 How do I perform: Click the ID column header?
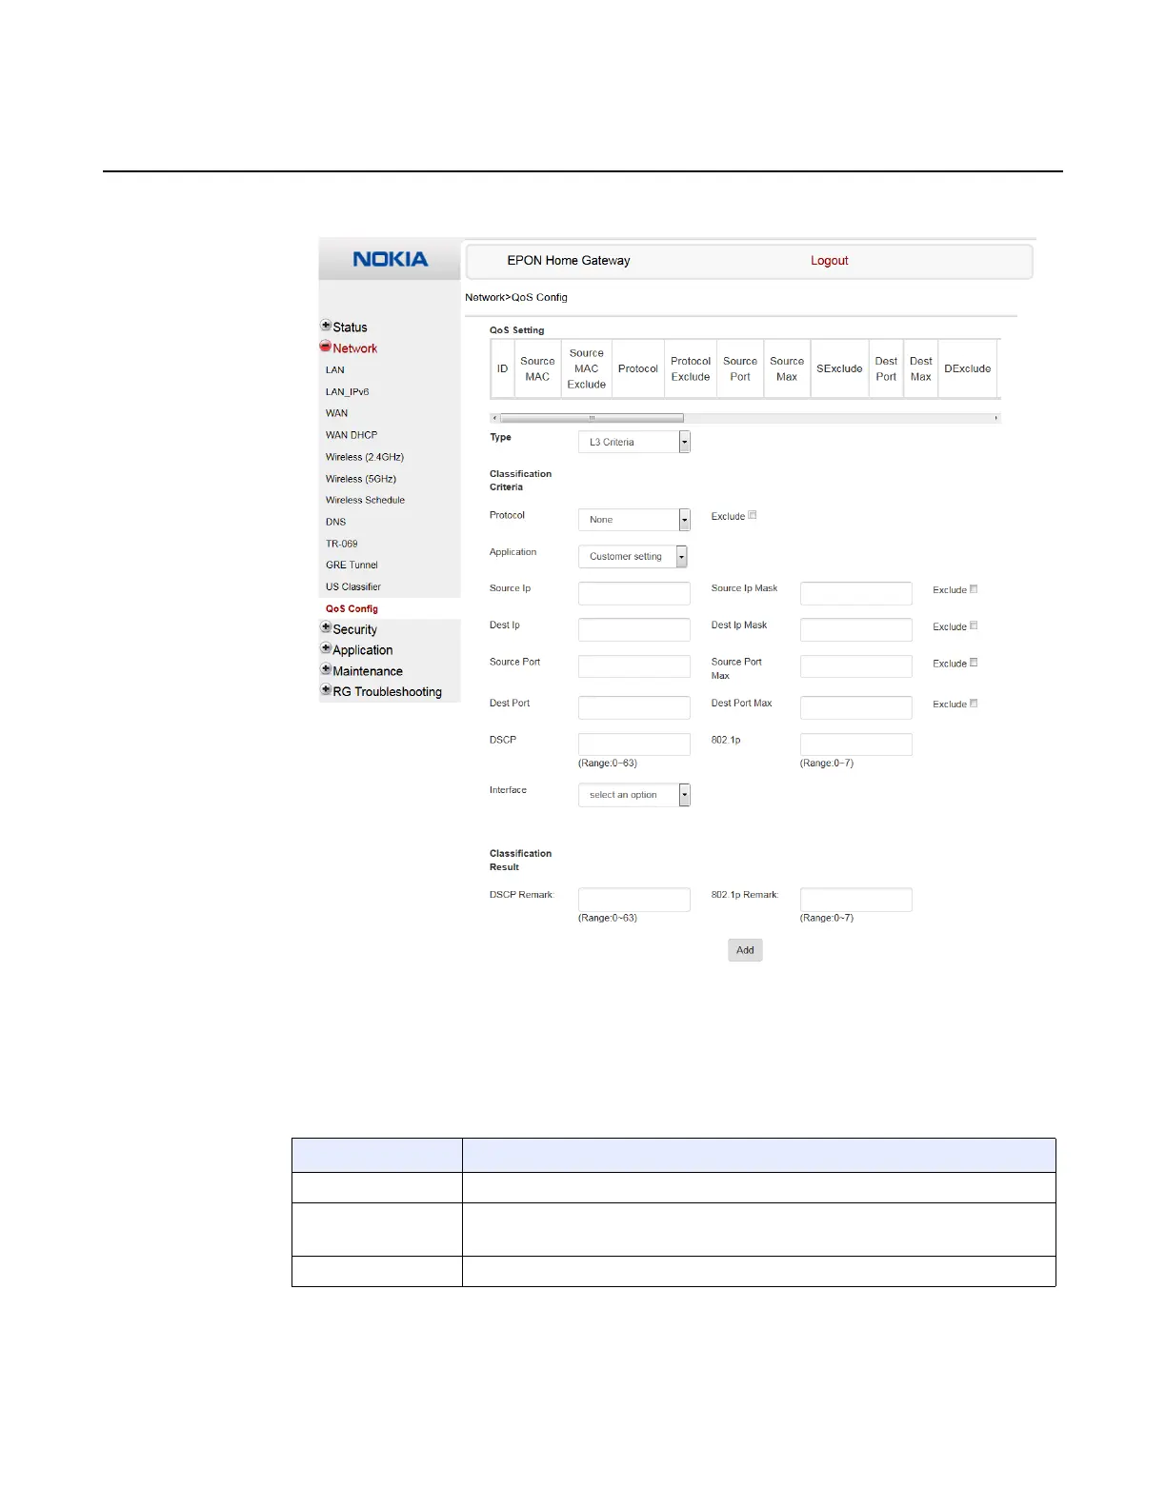click(x=502, y=368)
